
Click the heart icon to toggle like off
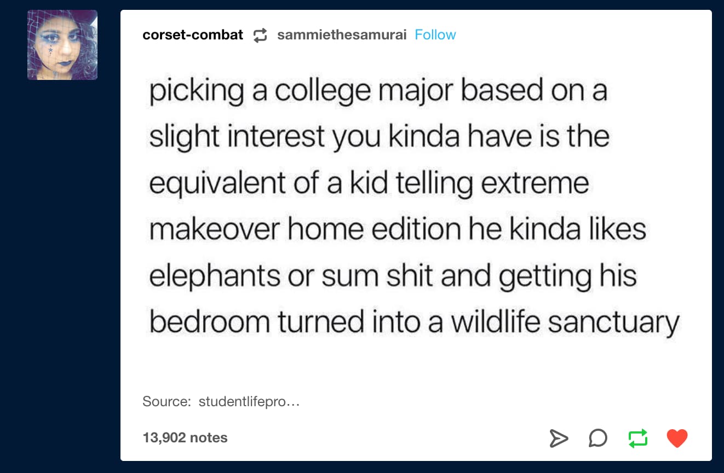[x=677, y=437]
